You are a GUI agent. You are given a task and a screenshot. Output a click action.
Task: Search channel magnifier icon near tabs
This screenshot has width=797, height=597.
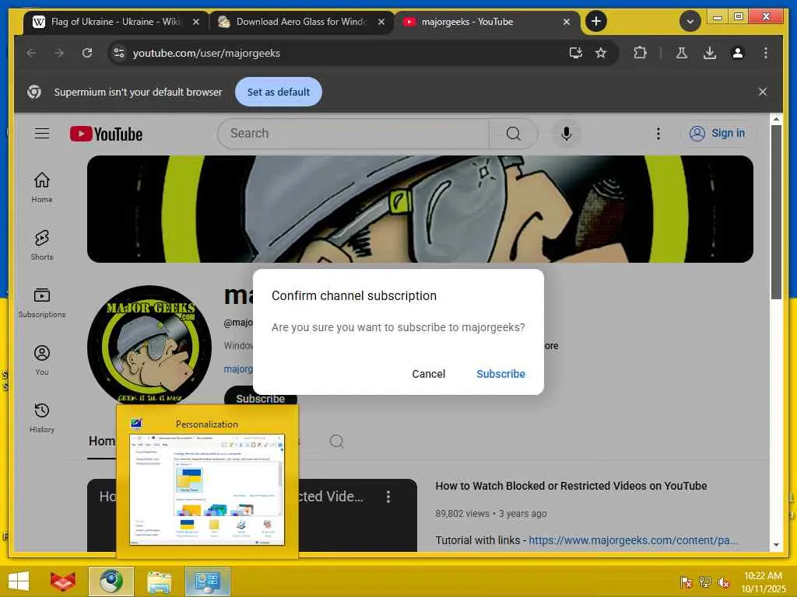click(x=336, y=442)
